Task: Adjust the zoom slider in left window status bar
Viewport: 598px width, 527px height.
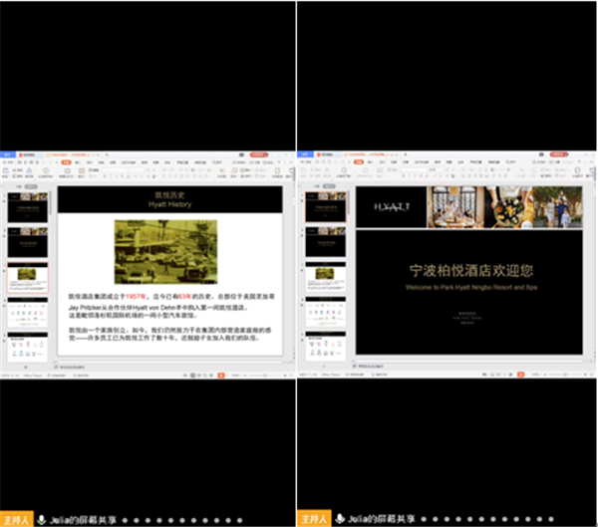Action: 265,376
